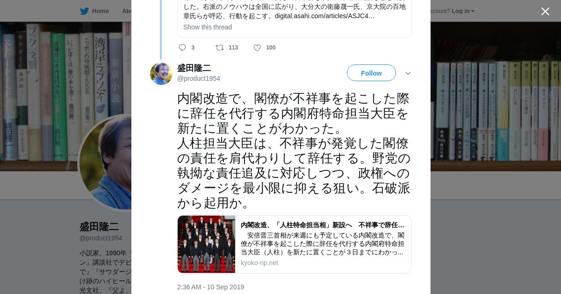
Task: Click the retweet icon showing 113
Action: click(219, 48)
